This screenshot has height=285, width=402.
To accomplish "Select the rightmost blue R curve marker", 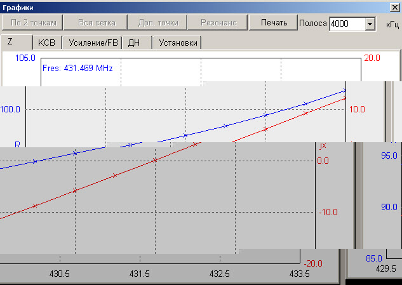I will click(345, 90).
